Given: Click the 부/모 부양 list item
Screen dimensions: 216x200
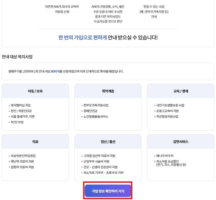Looking at the screenshot, I should pos(17,122).
